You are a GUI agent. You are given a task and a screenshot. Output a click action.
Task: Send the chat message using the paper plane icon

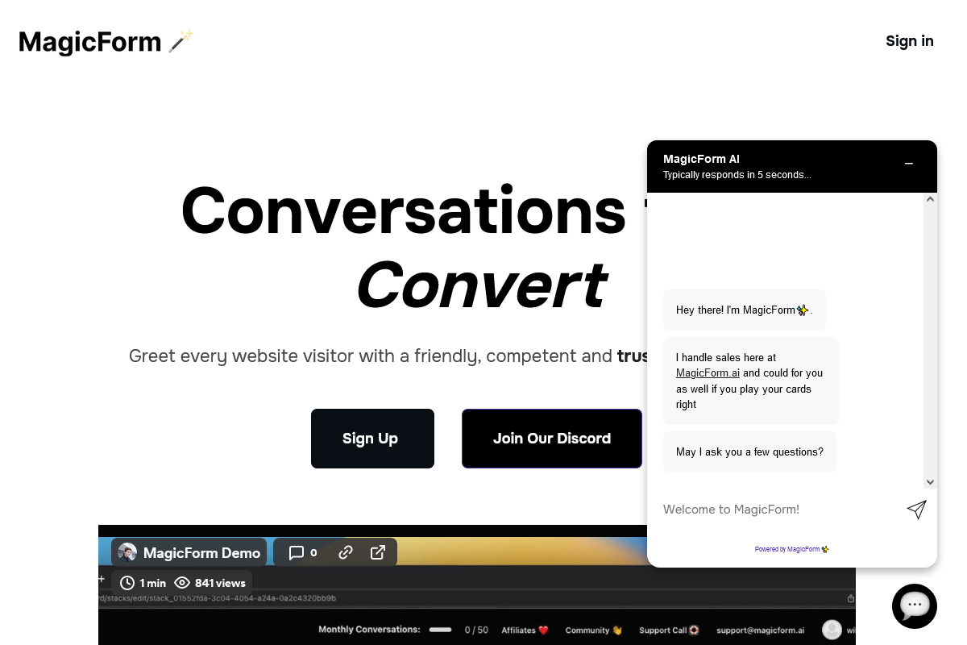point(916,510)
